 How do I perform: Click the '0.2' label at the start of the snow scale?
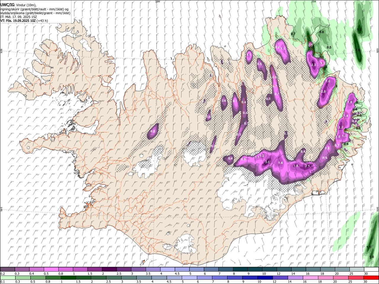pos(2,274)
